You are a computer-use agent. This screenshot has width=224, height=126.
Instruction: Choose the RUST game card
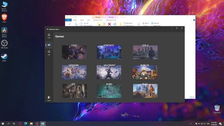(x=145, y=91)
